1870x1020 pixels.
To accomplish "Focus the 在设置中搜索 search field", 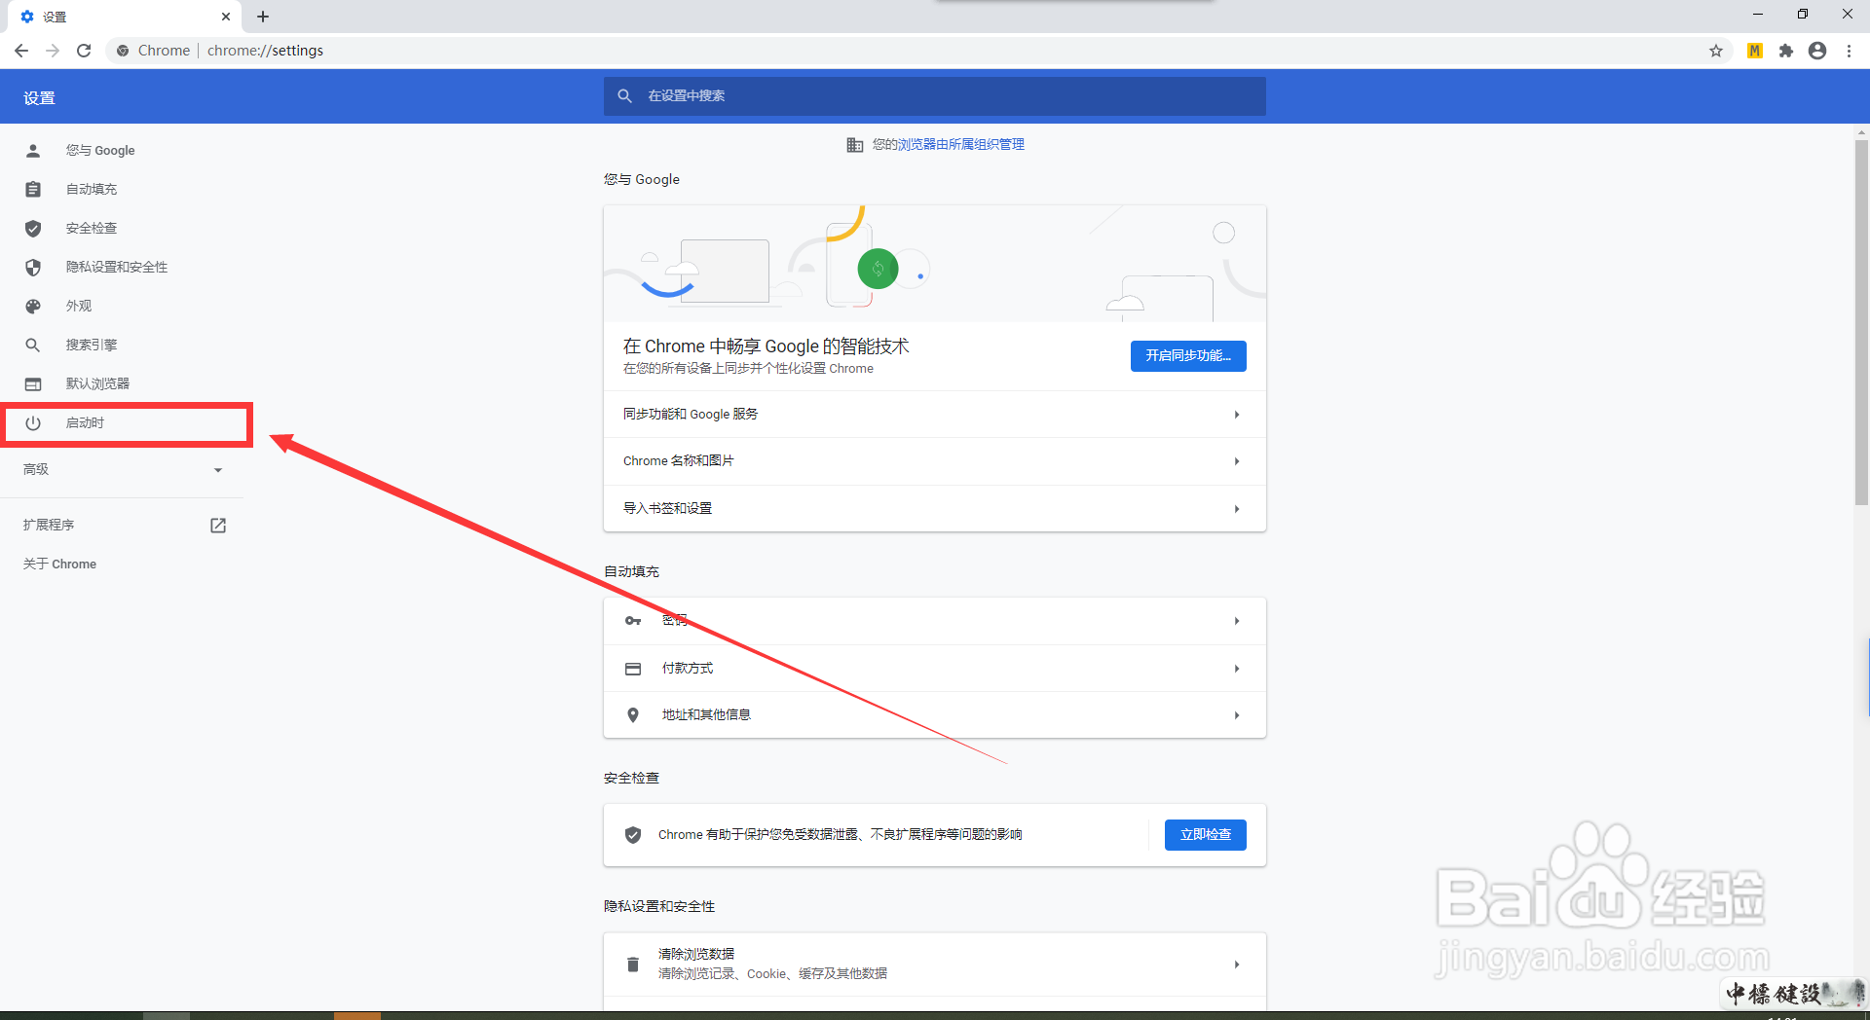I will [935, 96].
